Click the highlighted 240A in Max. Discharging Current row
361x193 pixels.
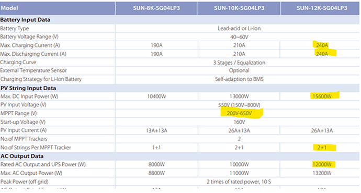pos(322,54)
